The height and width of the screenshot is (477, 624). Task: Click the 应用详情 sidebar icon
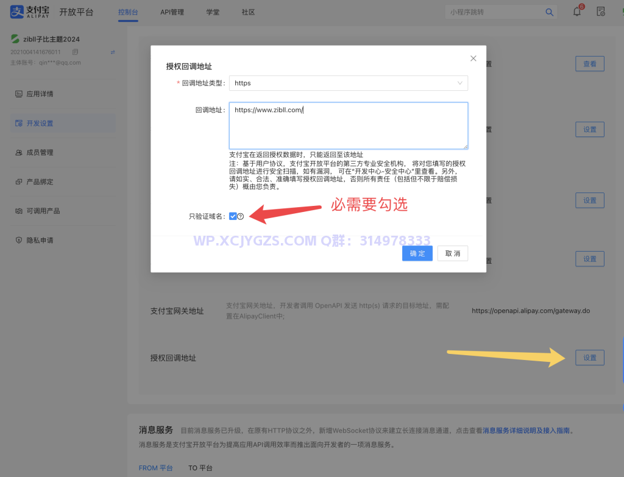[18, 94]
